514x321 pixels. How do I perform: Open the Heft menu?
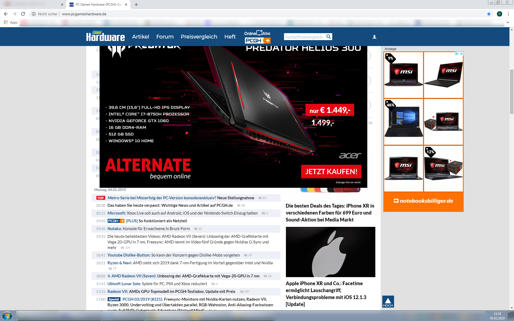coord(230,37)
